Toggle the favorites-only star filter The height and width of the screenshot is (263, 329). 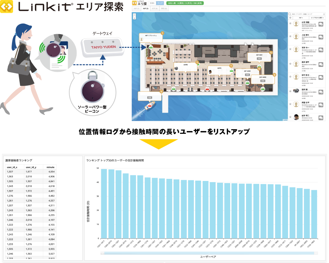pos(291,18)
